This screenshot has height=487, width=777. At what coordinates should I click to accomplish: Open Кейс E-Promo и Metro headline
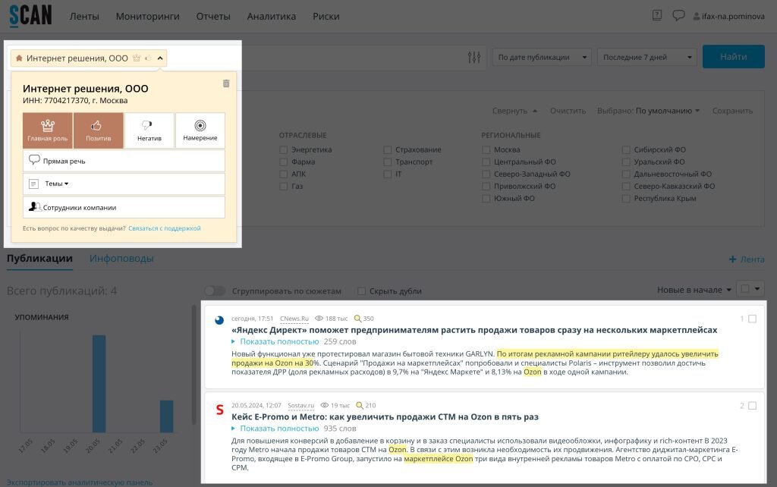[385, 416]
